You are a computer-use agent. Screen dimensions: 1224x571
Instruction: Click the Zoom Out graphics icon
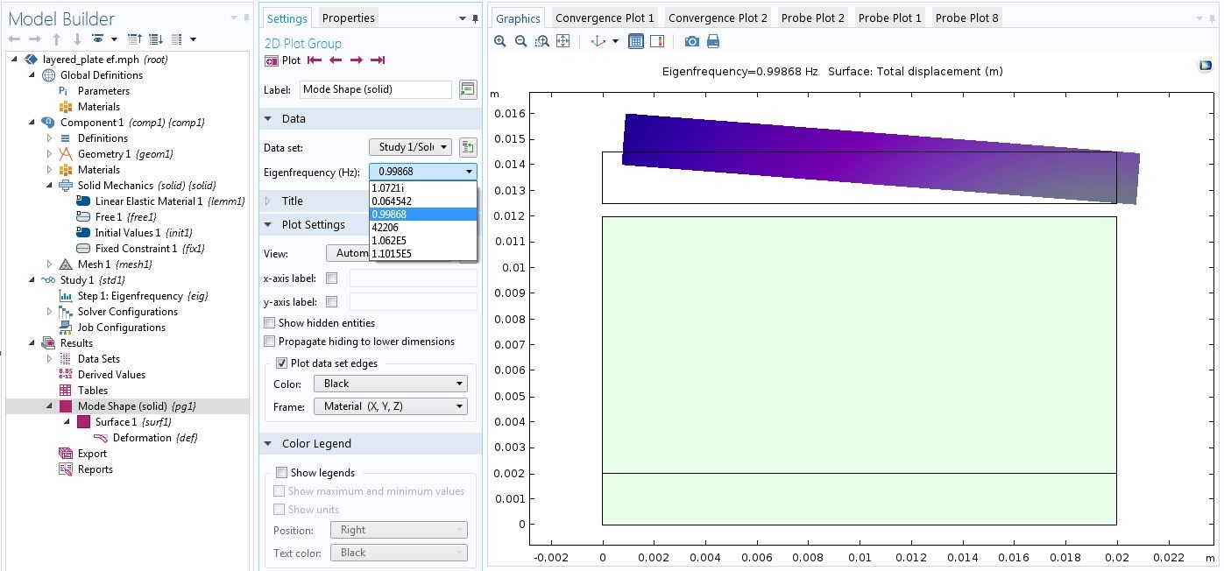520,41
